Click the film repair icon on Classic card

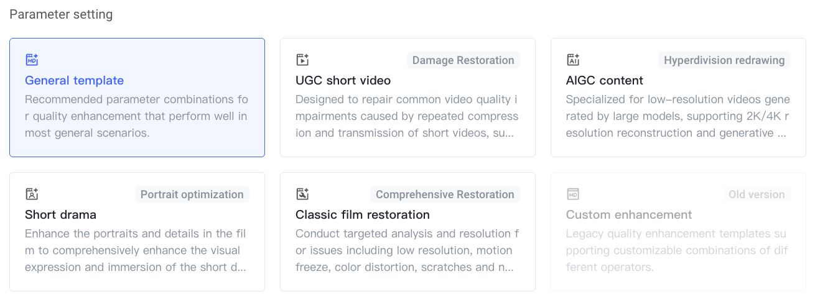(x=302, y=194)
